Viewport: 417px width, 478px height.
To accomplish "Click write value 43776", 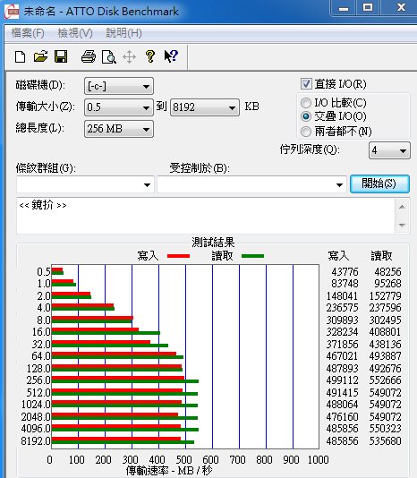I will 345,271.
